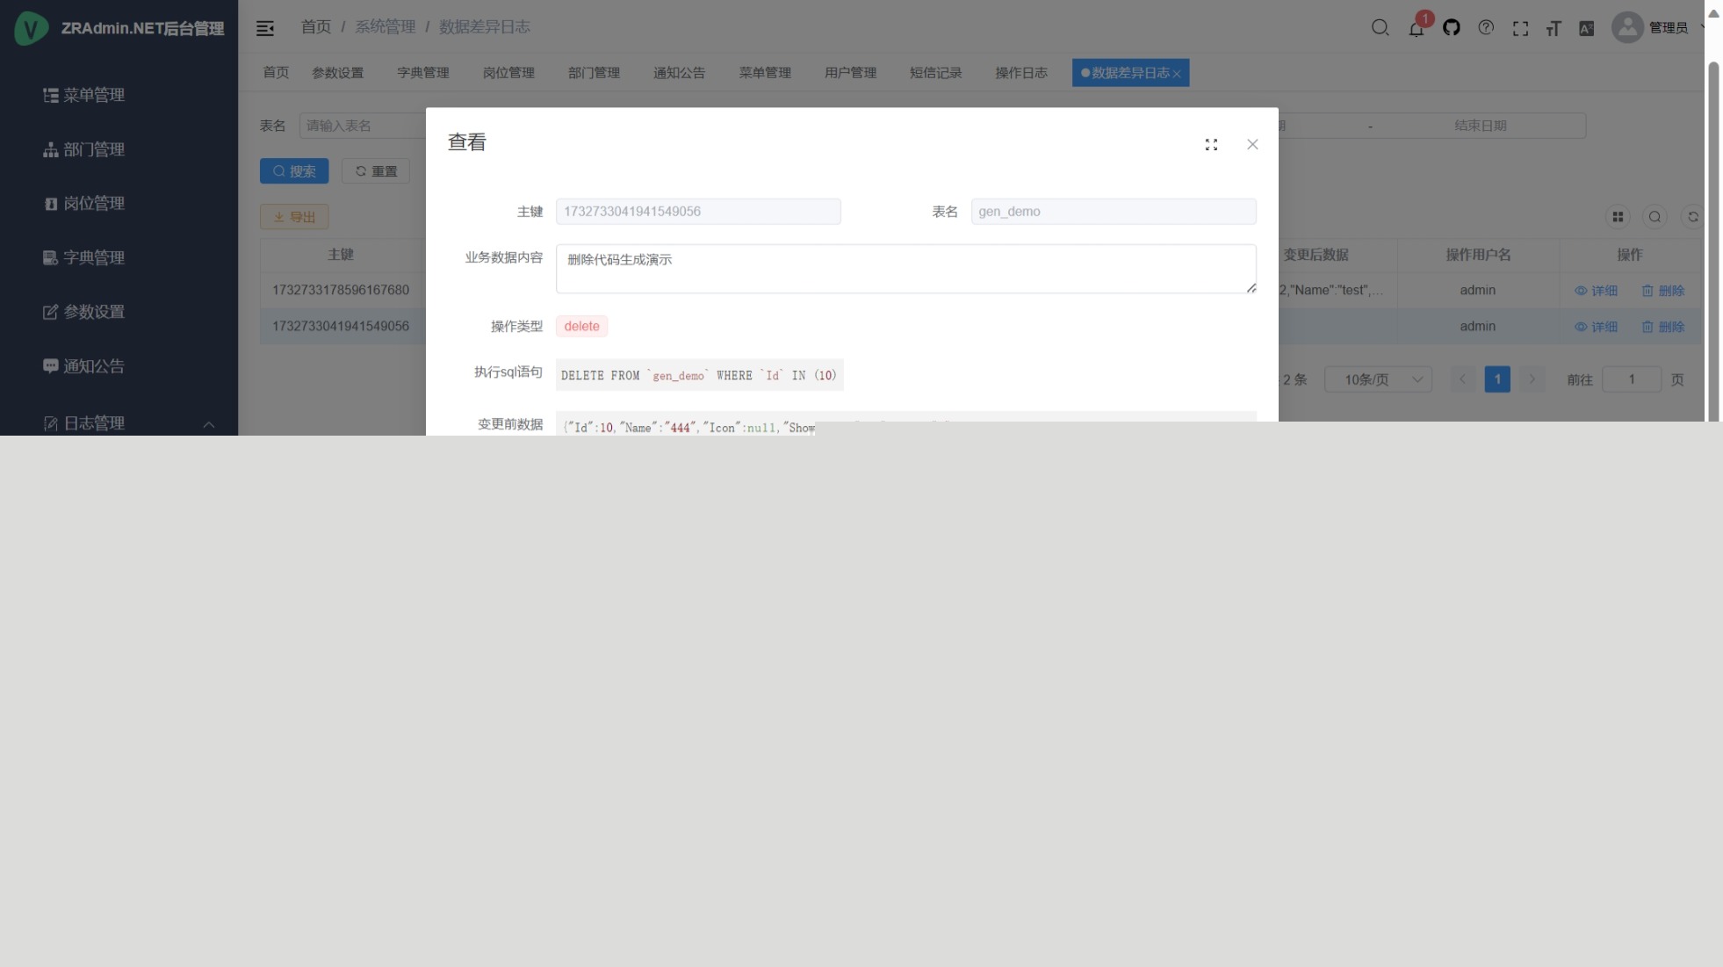Image resolution: width=1723 pixels, height=967 pixels.
Task: Toggle the sidebar collapse hamburger icon
Action: point(264,28)
